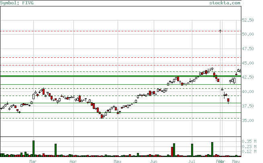Select the Jun date axis label

tap(154, 161)
